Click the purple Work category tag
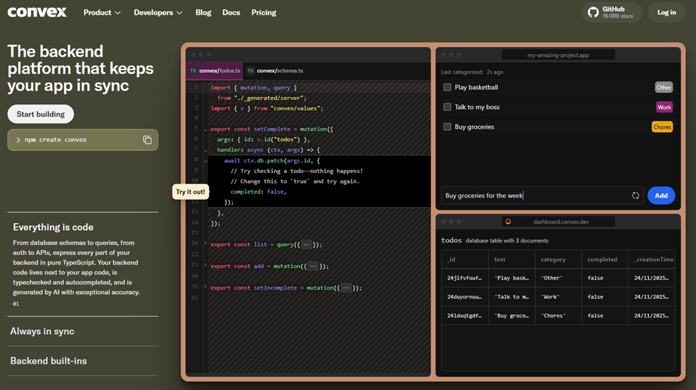 pos(664,107)
